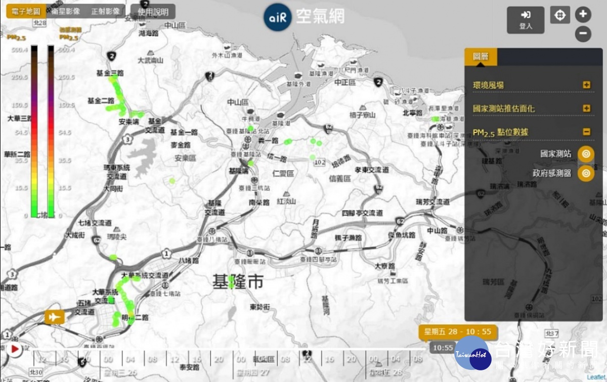Toggle the 國家測站 data layer

click(586, 154)
